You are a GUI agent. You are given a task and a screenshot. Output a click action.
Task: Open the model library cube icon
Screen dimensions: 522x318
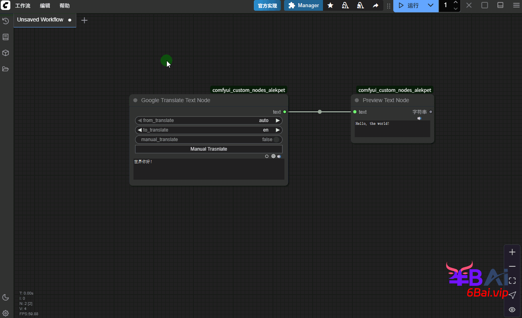[6, 53]
